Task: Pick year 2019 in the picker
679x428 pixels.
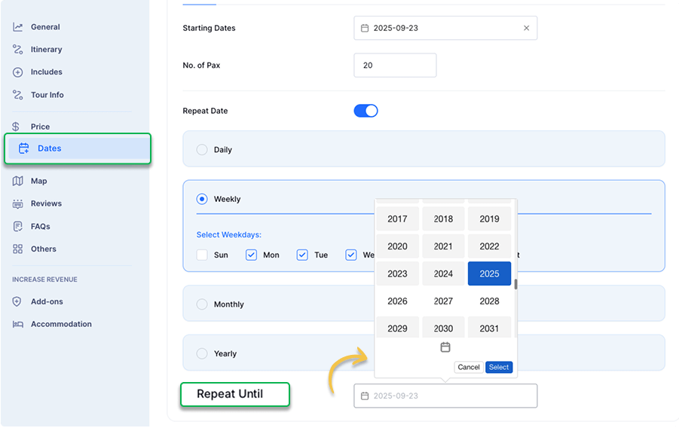Action: click(x=489, y=219)
